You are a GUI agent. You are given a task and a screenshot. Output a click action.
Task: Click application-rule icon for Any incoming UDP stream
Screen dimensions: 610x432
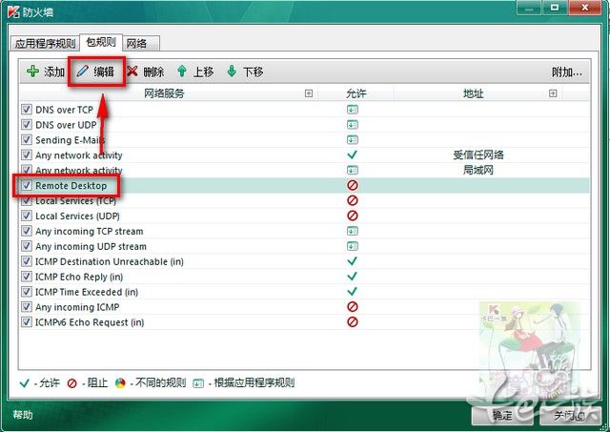pos(353,246)
